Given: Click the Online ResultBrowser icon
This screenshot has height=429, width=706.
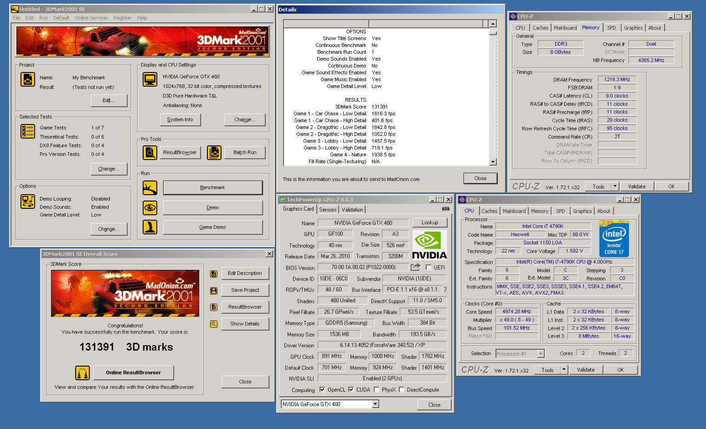Looking at the screenshot, I should pos(82,373).
